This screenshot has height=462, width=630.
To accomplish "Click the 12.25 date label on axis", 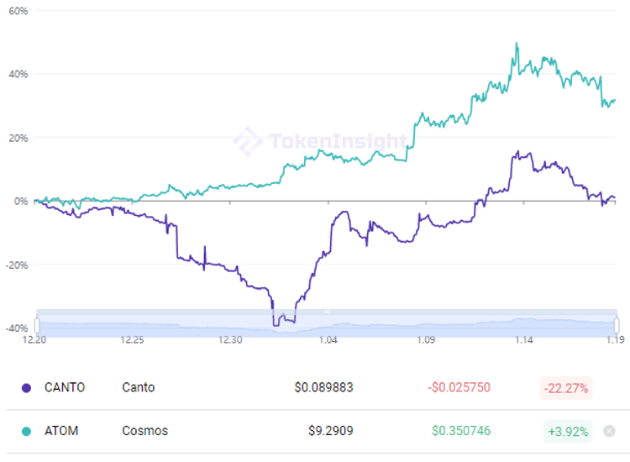I will [133, 340].
